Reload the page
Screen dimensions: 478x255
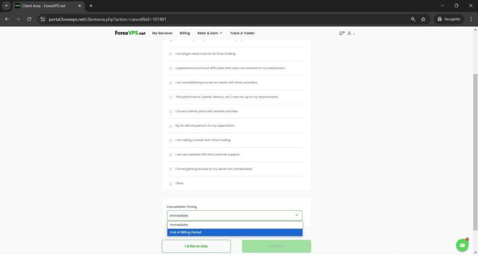(x=29, y=19)
